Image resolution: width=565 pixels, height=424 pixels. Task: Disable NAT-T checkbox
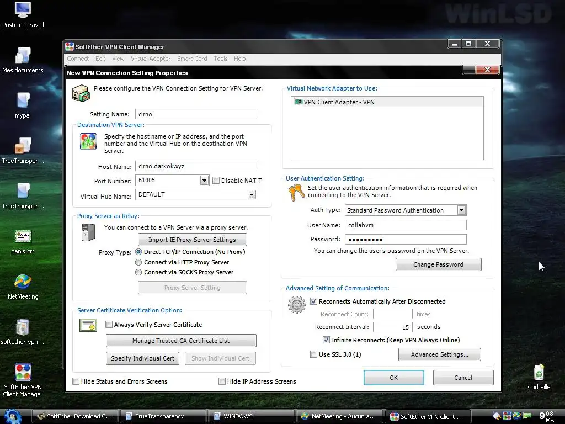click(x=216, y=181)
